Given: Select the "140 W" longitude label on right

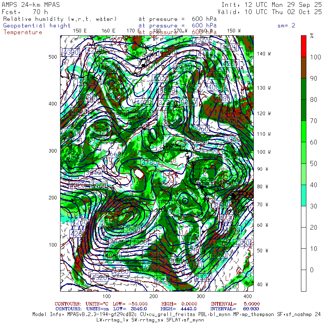Looking at the screenshot, I should coord(264,54).
